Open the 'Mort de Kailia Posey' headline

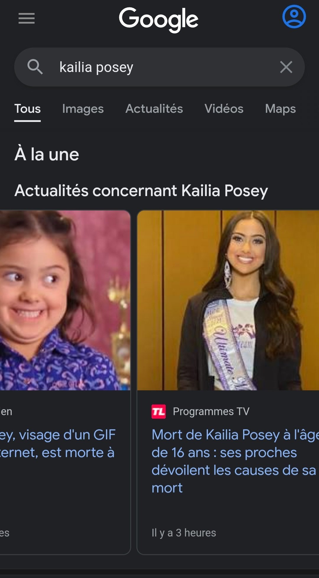235,461
